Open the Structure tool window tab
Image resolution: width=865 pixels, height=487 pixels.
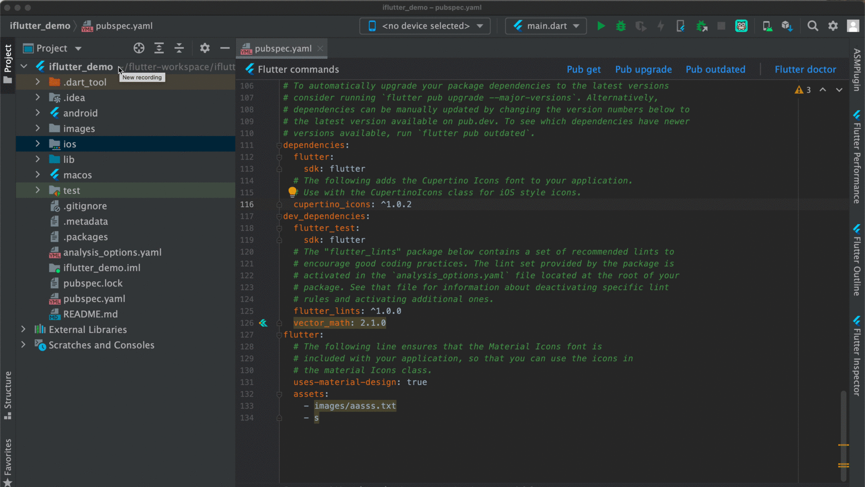click(x=8, y=395)
